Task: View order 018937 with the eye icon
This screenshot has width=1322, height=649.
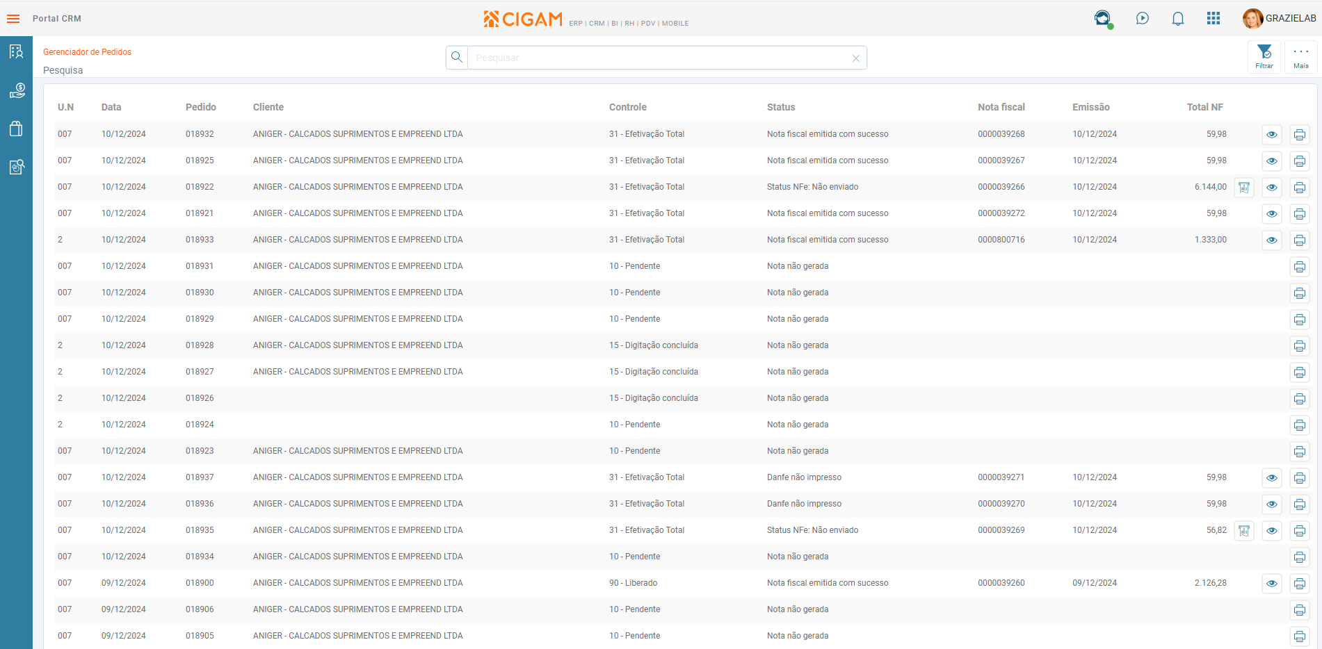Action: [1272, 478]
